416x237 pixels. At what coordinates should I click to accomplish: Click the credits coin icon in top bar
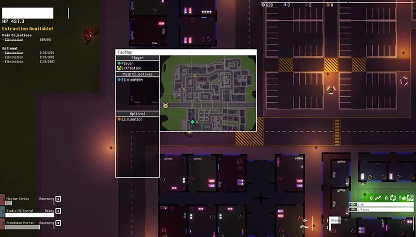pyautogui.click(x=263, y=5)
